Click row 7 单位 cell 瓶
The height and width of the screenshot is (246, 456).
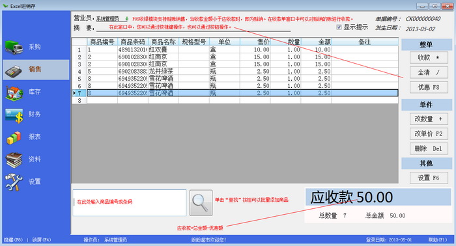(225, 93)
